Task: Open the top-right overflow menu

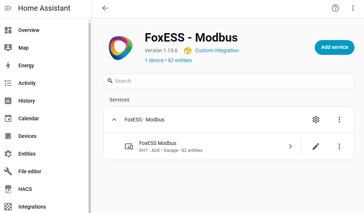Action: click(x=353, y=8)
